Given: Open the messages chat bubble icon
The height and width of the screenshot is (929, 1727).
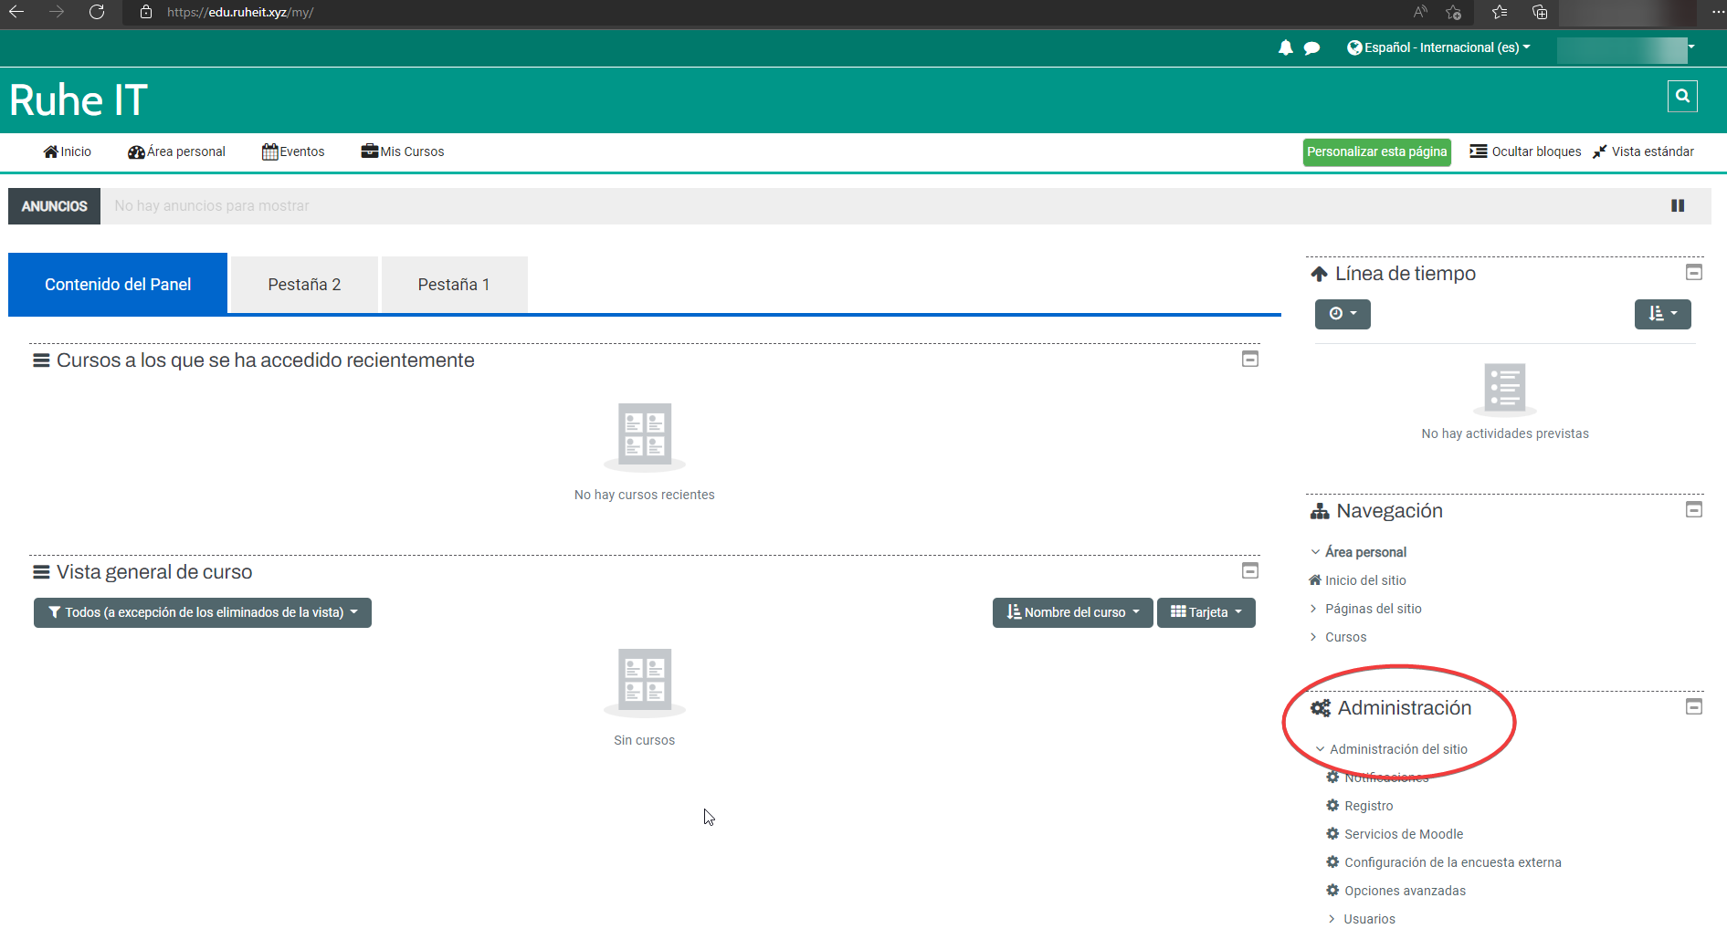Looking at the screenshot, I should pos(1311,48).
